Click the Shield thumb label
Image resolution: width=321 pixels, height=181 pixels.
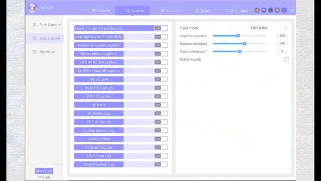[190, 59]
